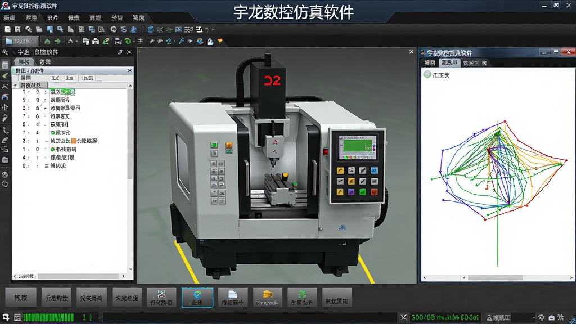Open the last menu in the menu bar

click(138, 17)
